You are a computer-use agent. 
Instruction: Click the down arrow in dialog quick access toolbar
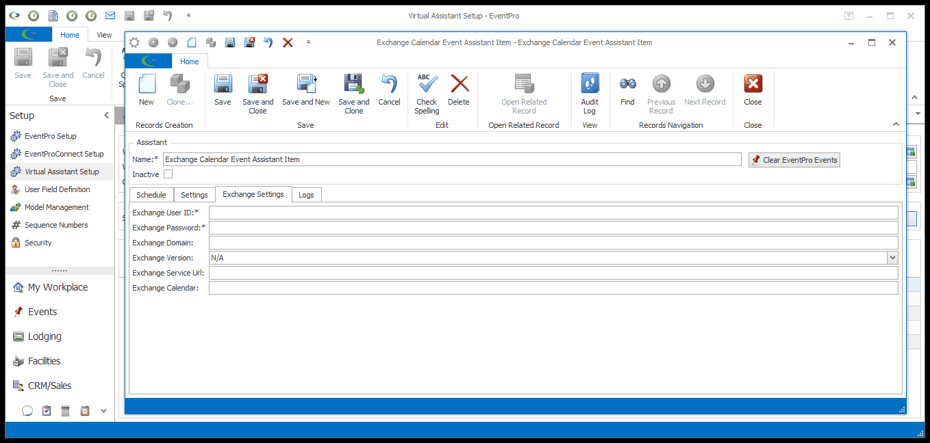tap(173, 42)
